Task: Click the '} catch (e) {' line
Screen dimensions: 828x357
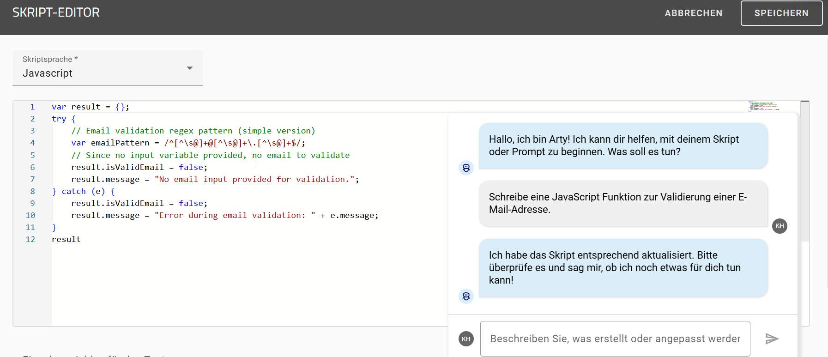Action: pos(84,191)
